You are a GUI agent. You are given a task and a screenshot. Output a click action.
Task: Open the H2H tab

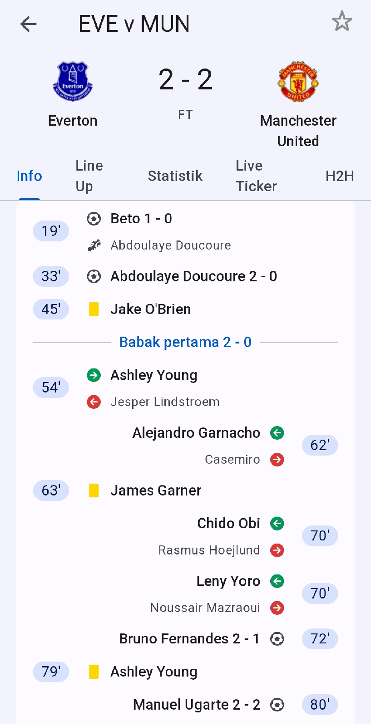[x=339, y=176]
